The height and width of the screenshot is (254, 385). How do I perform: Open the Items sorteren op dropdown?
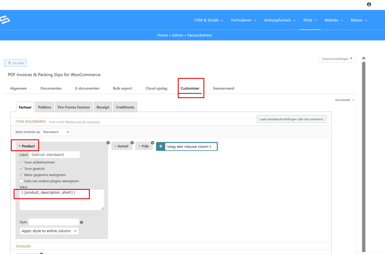coord(56,132)
